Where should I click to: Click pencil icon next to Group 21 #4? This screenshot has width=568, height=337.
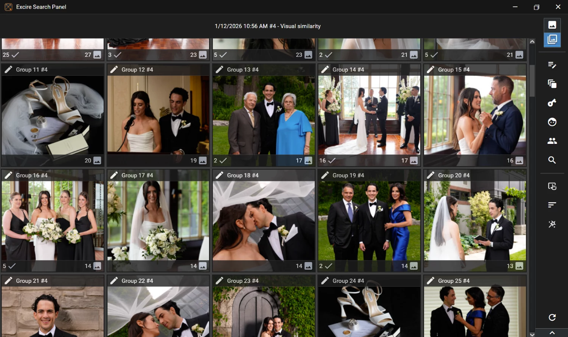click(8, 281)
